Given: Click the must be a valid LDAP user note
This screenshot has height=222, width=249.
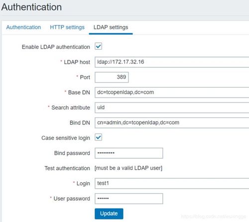Looking at the screenshot, I should pos(128,168).
